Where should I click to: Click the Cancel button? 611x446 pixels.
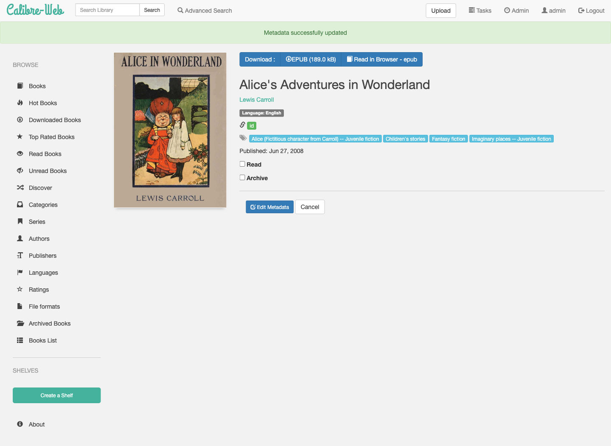click(x=310, y=207)
